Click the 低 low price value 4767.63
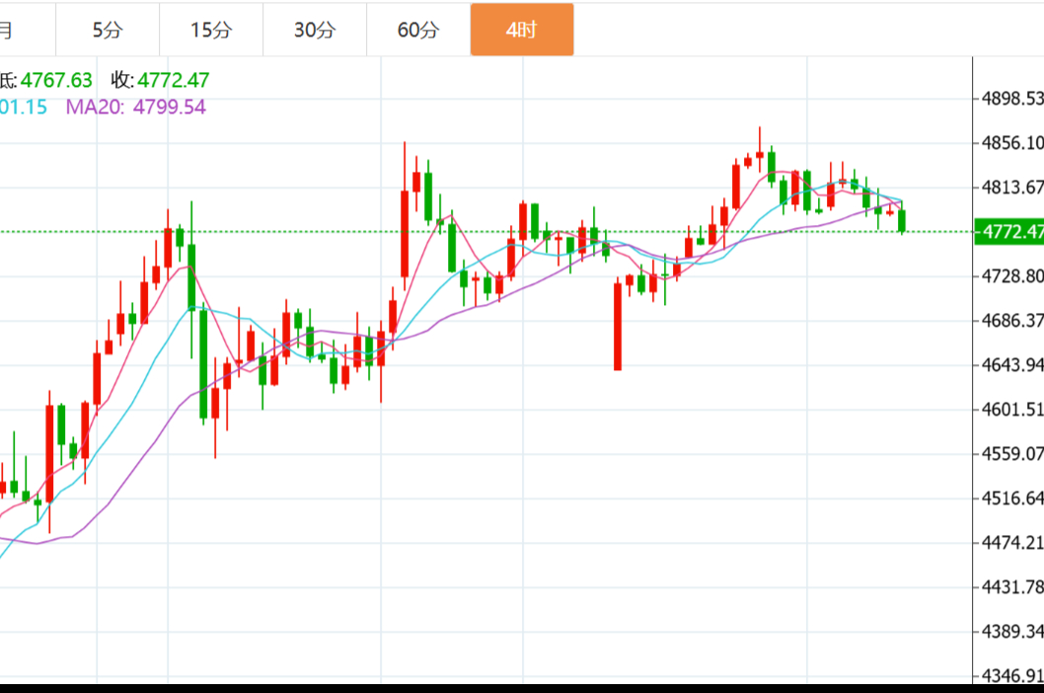 point(55,81)
